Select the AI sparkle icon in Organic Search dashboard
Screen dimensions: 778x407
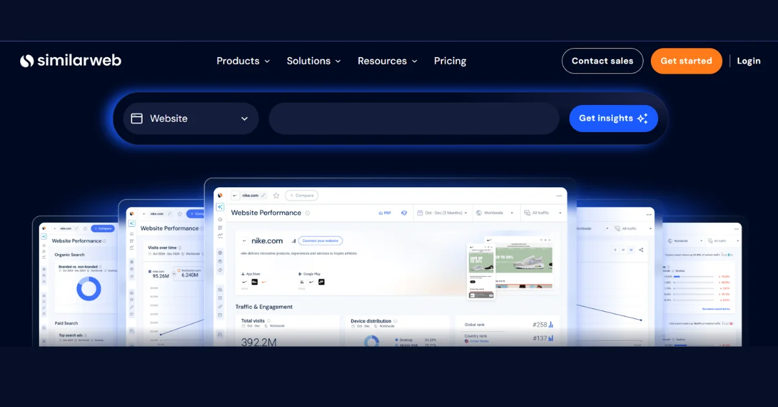tap(44, 237)
